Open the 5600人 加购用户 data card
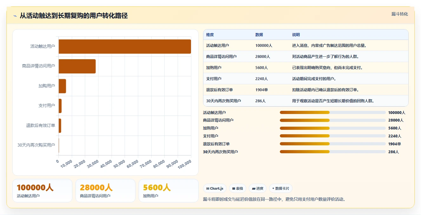421x215 pixels. [x=168, y=191]
